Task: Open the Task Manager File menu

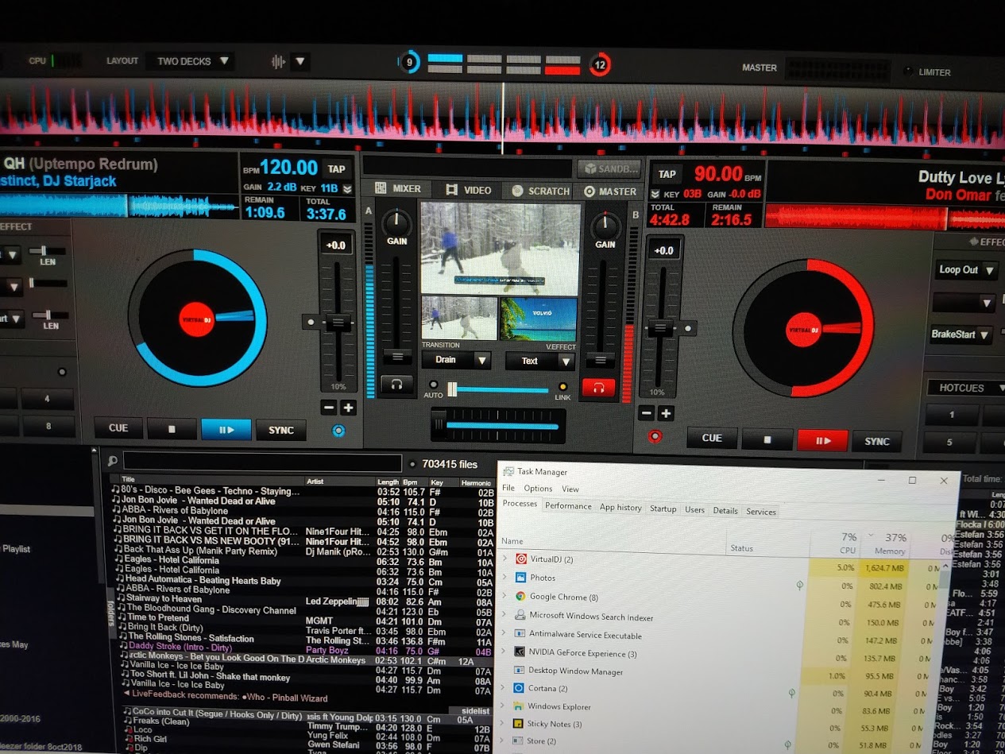Action: coord(508,488)
